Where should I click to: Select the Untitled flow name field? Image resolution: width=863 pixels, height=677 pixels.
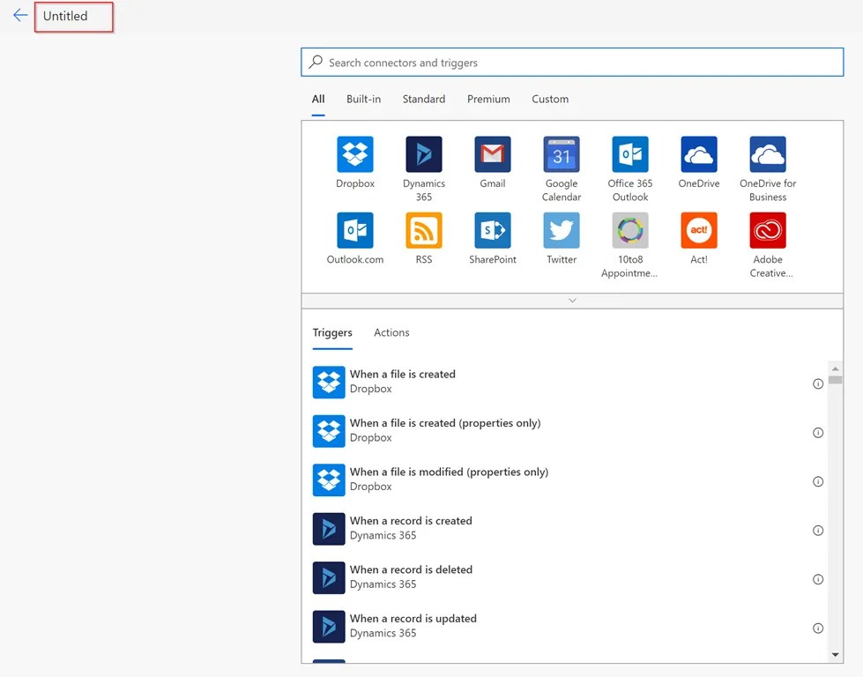coord(74,17)
